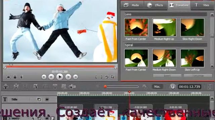
Task: Pick the Slow Left-Up spiral transition
Action: 192,58
